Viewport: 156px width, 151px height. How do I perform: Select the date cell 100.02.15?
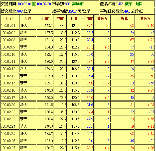click(10, 83)
